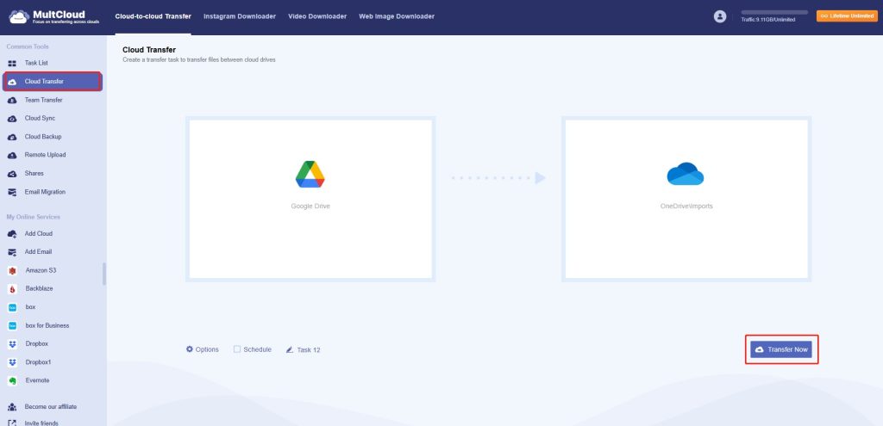The height and width of the screenshot is (426, 883).
Task: Click the Amazon S3 label
Action: [41, 270]
